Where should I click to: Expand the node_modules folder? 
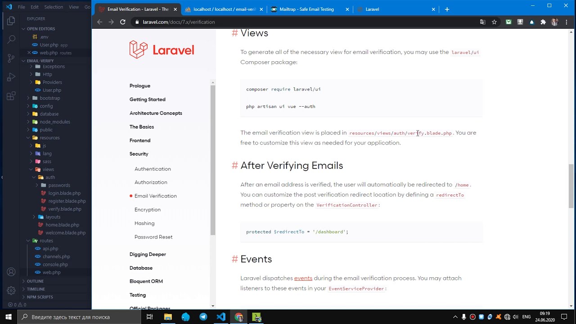click(54, 122)
